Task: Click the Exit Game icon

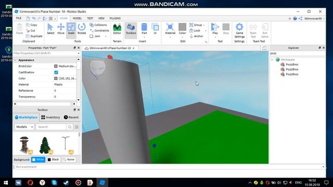Action: 265,31
